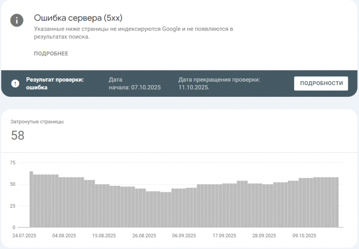
Task: Click the 09.10.2025 axis date label
Action: pyautogui.click(x=304, y=236)
